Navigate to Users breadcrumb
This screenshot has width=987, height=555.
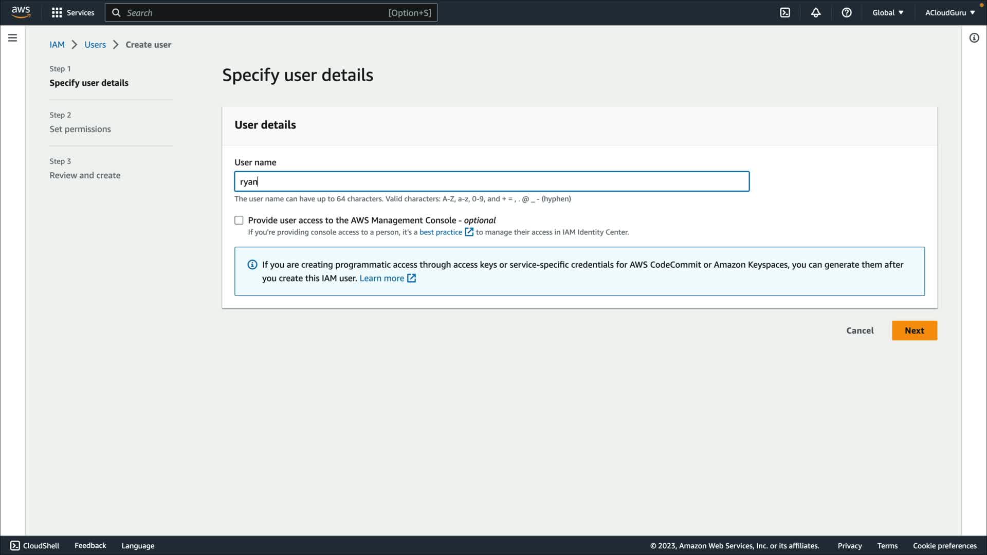[95, 45]
